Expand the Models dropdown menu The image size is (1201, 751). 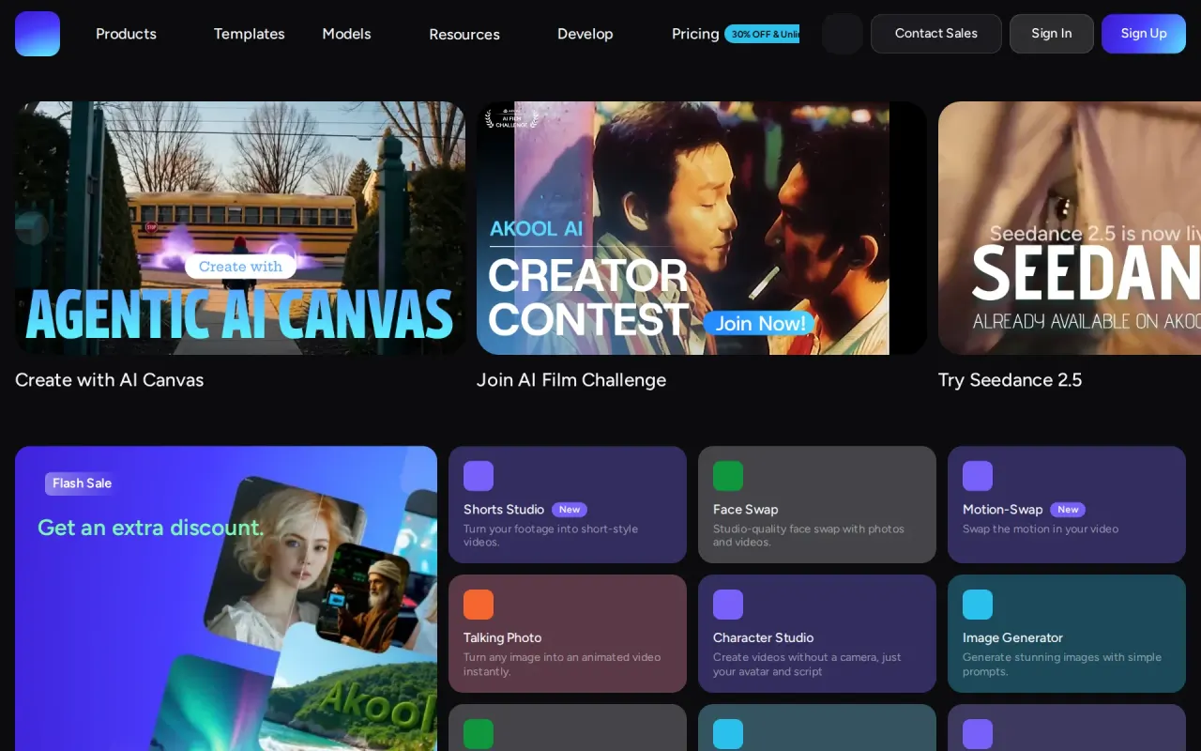coord(346,34)
